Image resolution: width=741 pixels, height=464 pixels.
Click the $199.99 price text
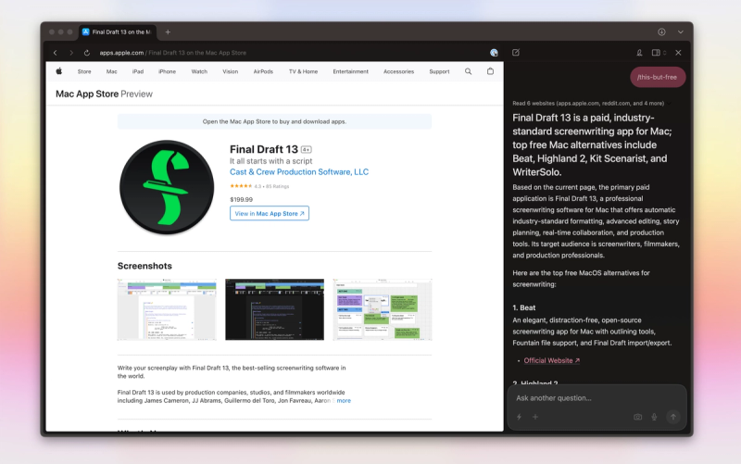tap(241, 199)
